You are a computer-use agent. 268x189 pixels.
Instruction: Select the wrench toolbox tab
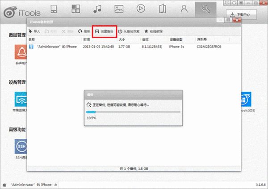click(205, 9)
